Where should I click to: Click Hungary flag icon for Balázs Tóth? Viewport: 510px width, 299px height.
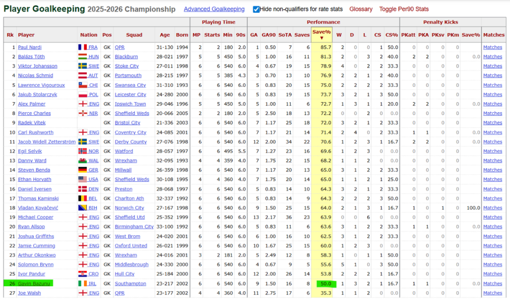coord(83,57)
